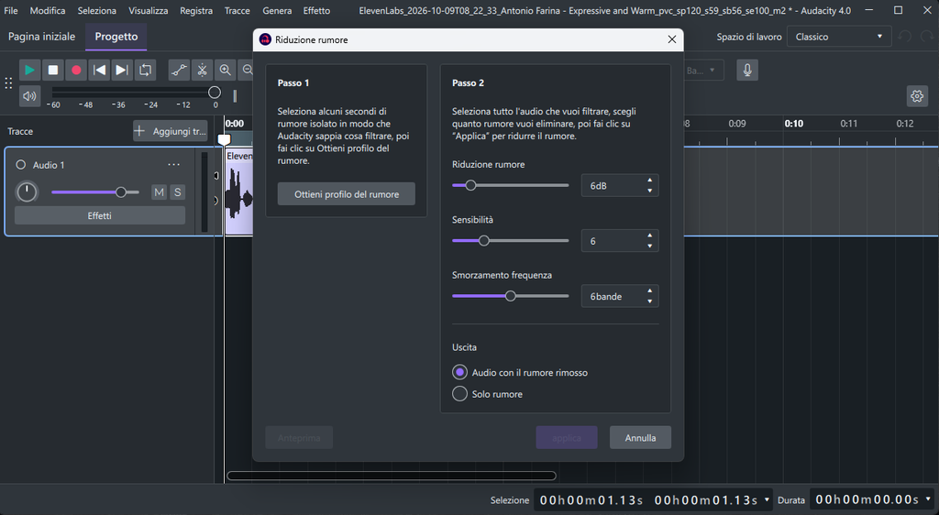Click the toolbar drag handle dots
Screen dimensions: 939x515
8,83
